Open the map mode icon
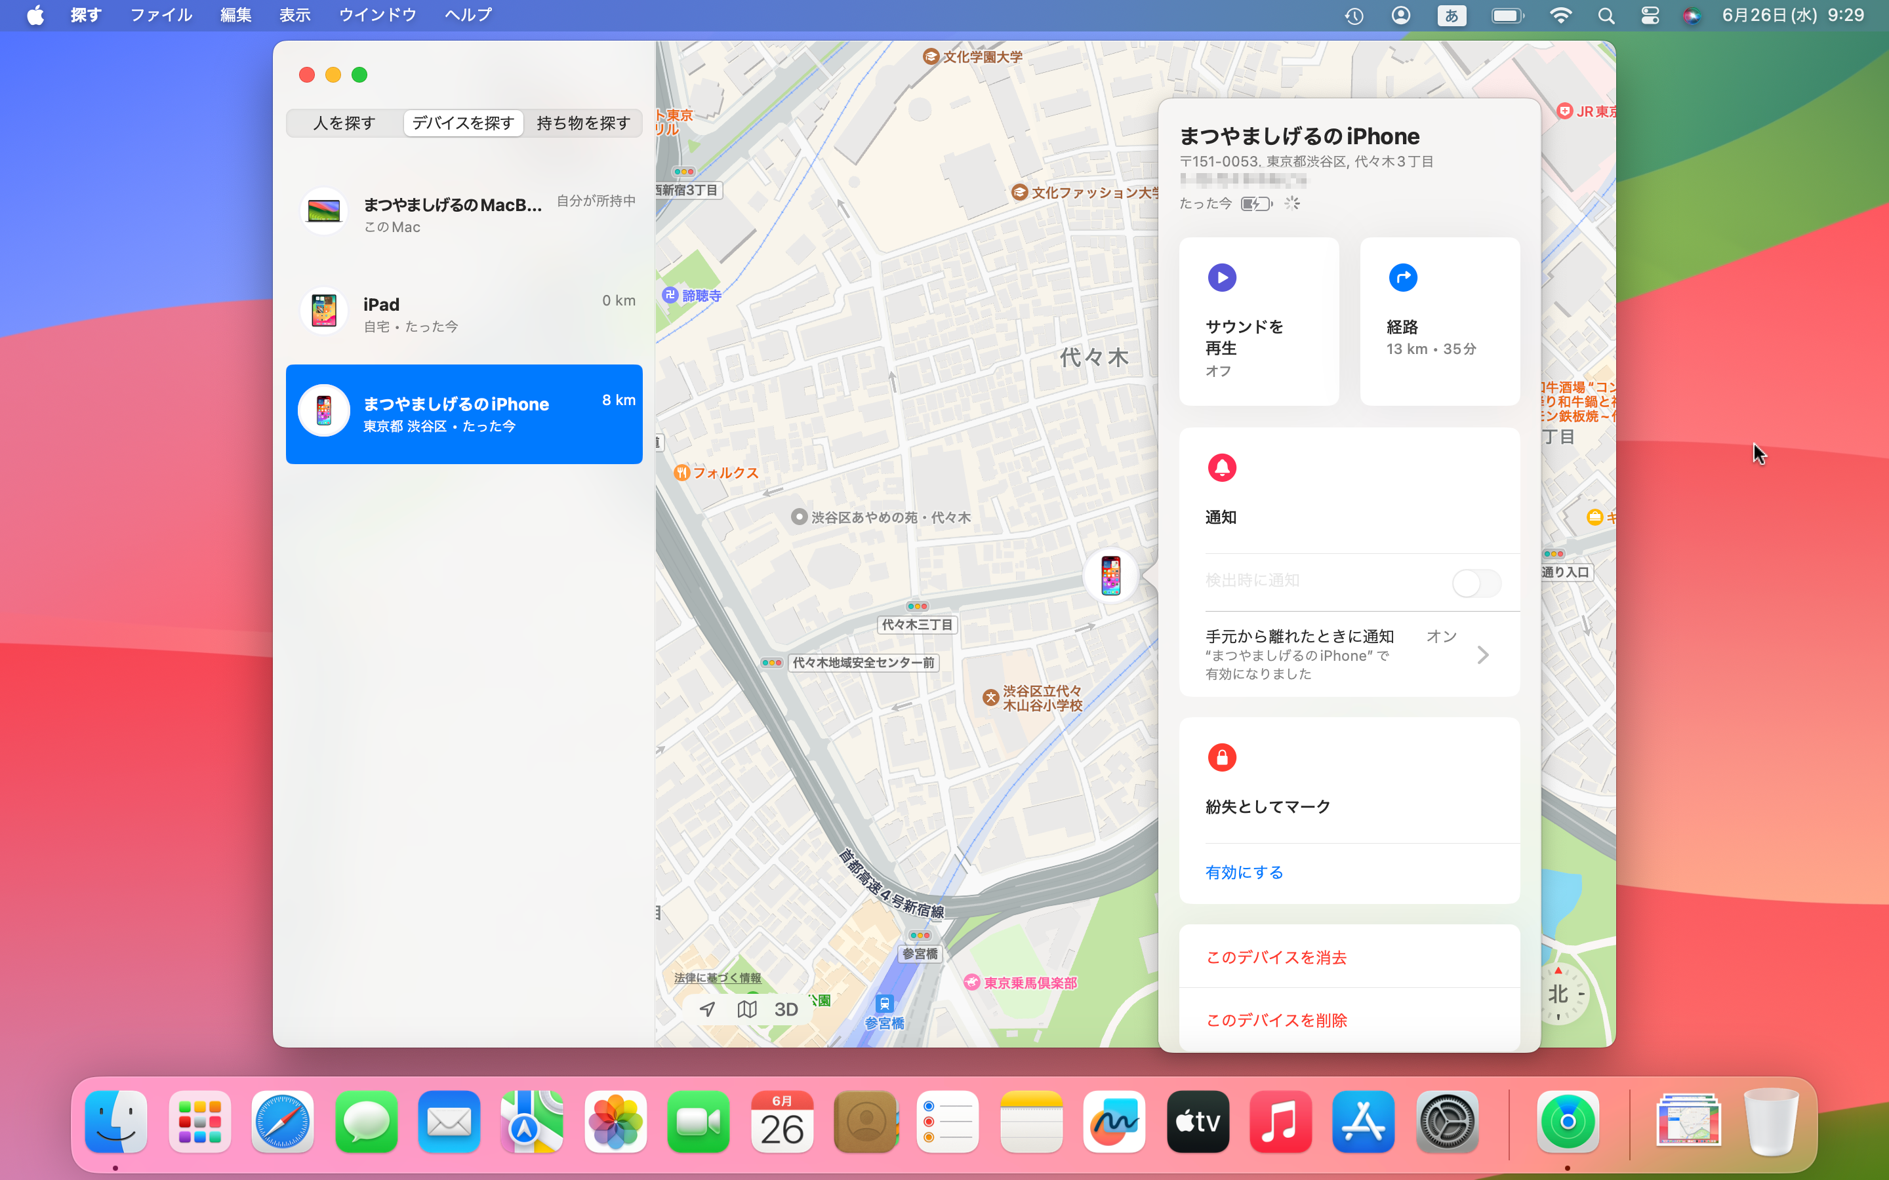 [x=746, y=1008]
